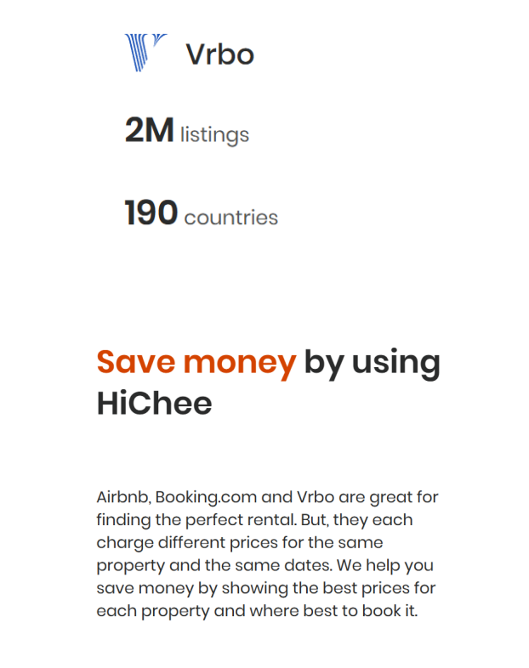This screenshot has height=668, width=529.
Task: Click the phrase property and the same dates
Action: pos(214,566)
